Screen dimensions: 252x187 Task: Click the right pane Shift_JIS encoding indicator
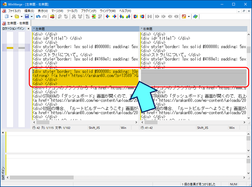pos(203,128)
